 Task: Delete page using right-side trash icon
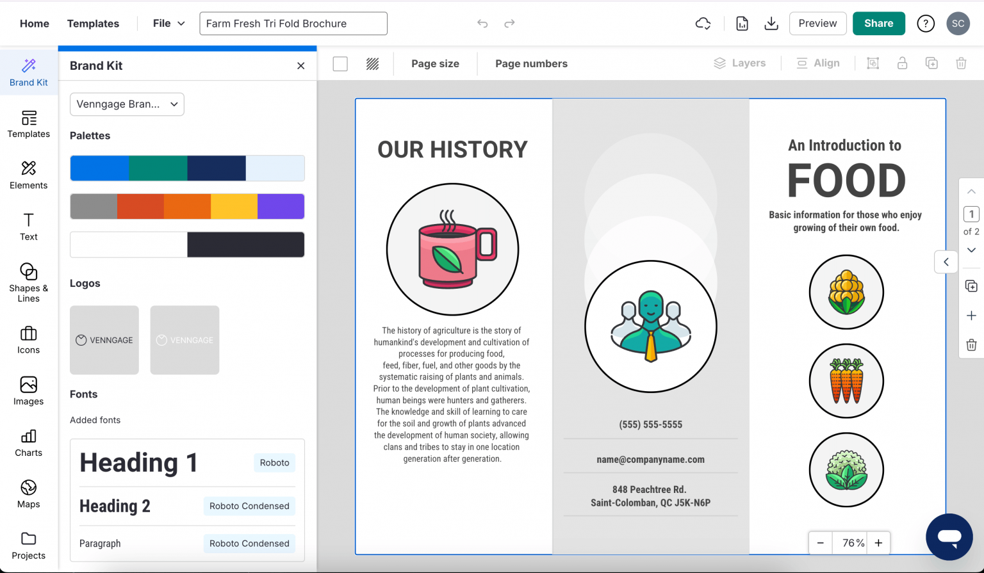coord(971,345)
